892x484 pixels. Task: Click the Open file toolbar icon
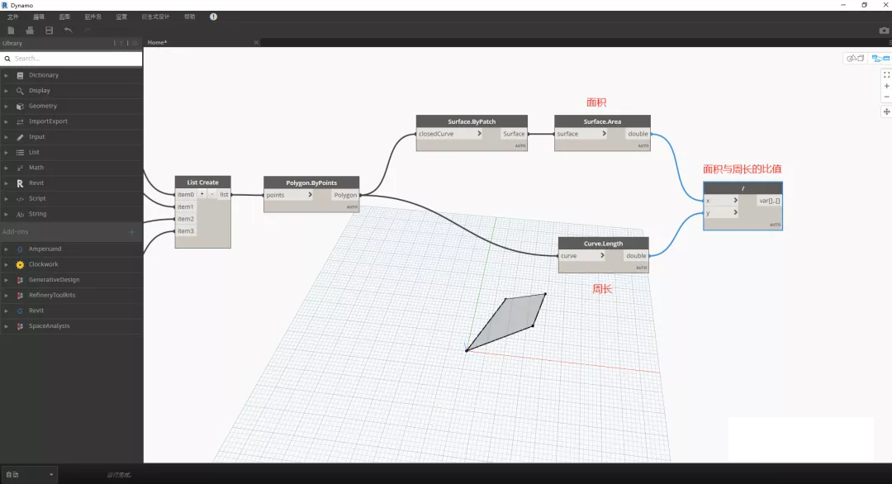tap(30, 30)
